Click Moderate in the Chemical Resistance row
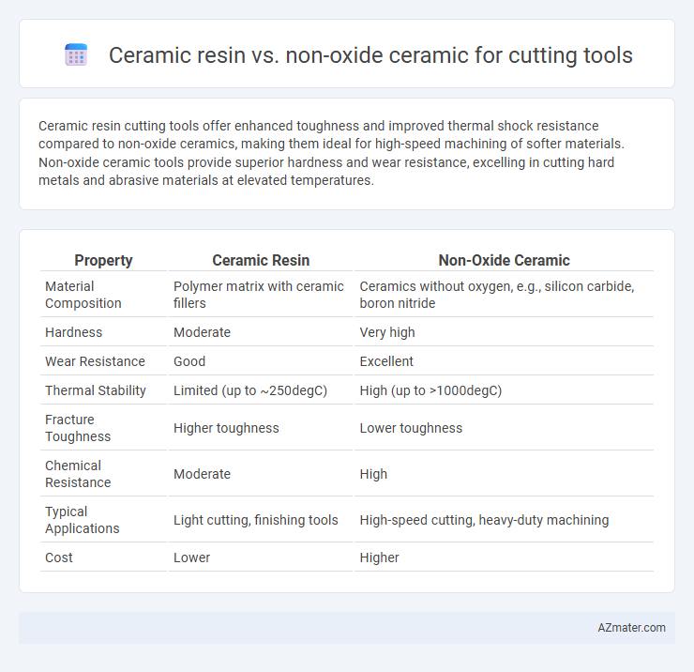 pos(202,474)
